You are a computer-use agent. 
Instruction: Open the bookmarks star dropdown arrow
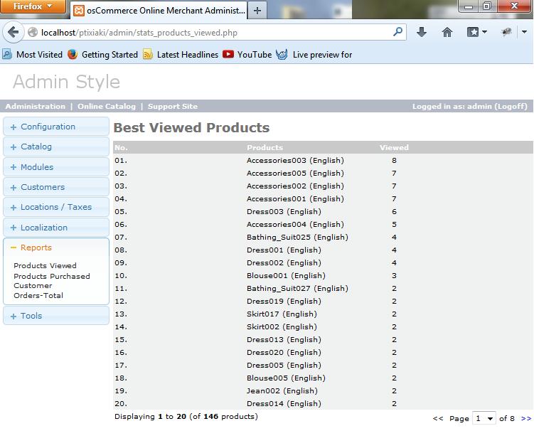[x=485, y=33]
